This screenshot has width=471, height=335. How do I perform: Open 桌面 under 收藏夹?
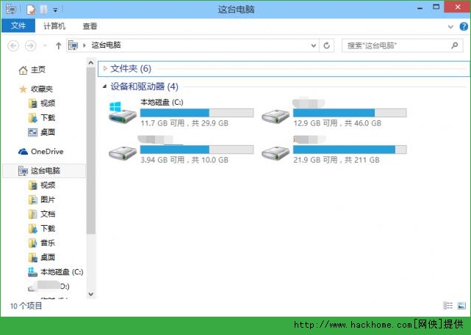(x=48, y=132)
